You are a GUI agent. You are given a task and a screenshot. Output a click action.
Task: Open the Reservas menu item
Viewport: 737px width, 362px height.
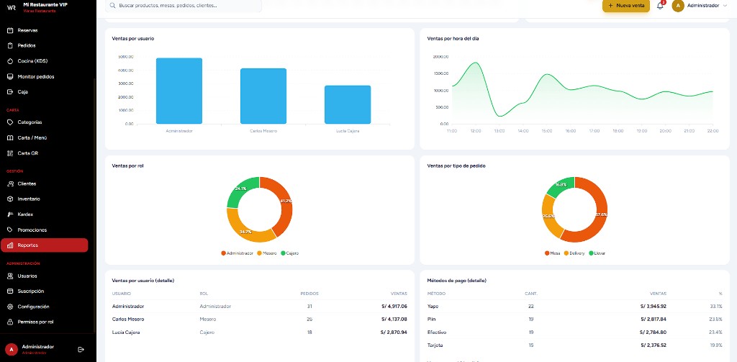pyautogui.click(x=44, y=30)
